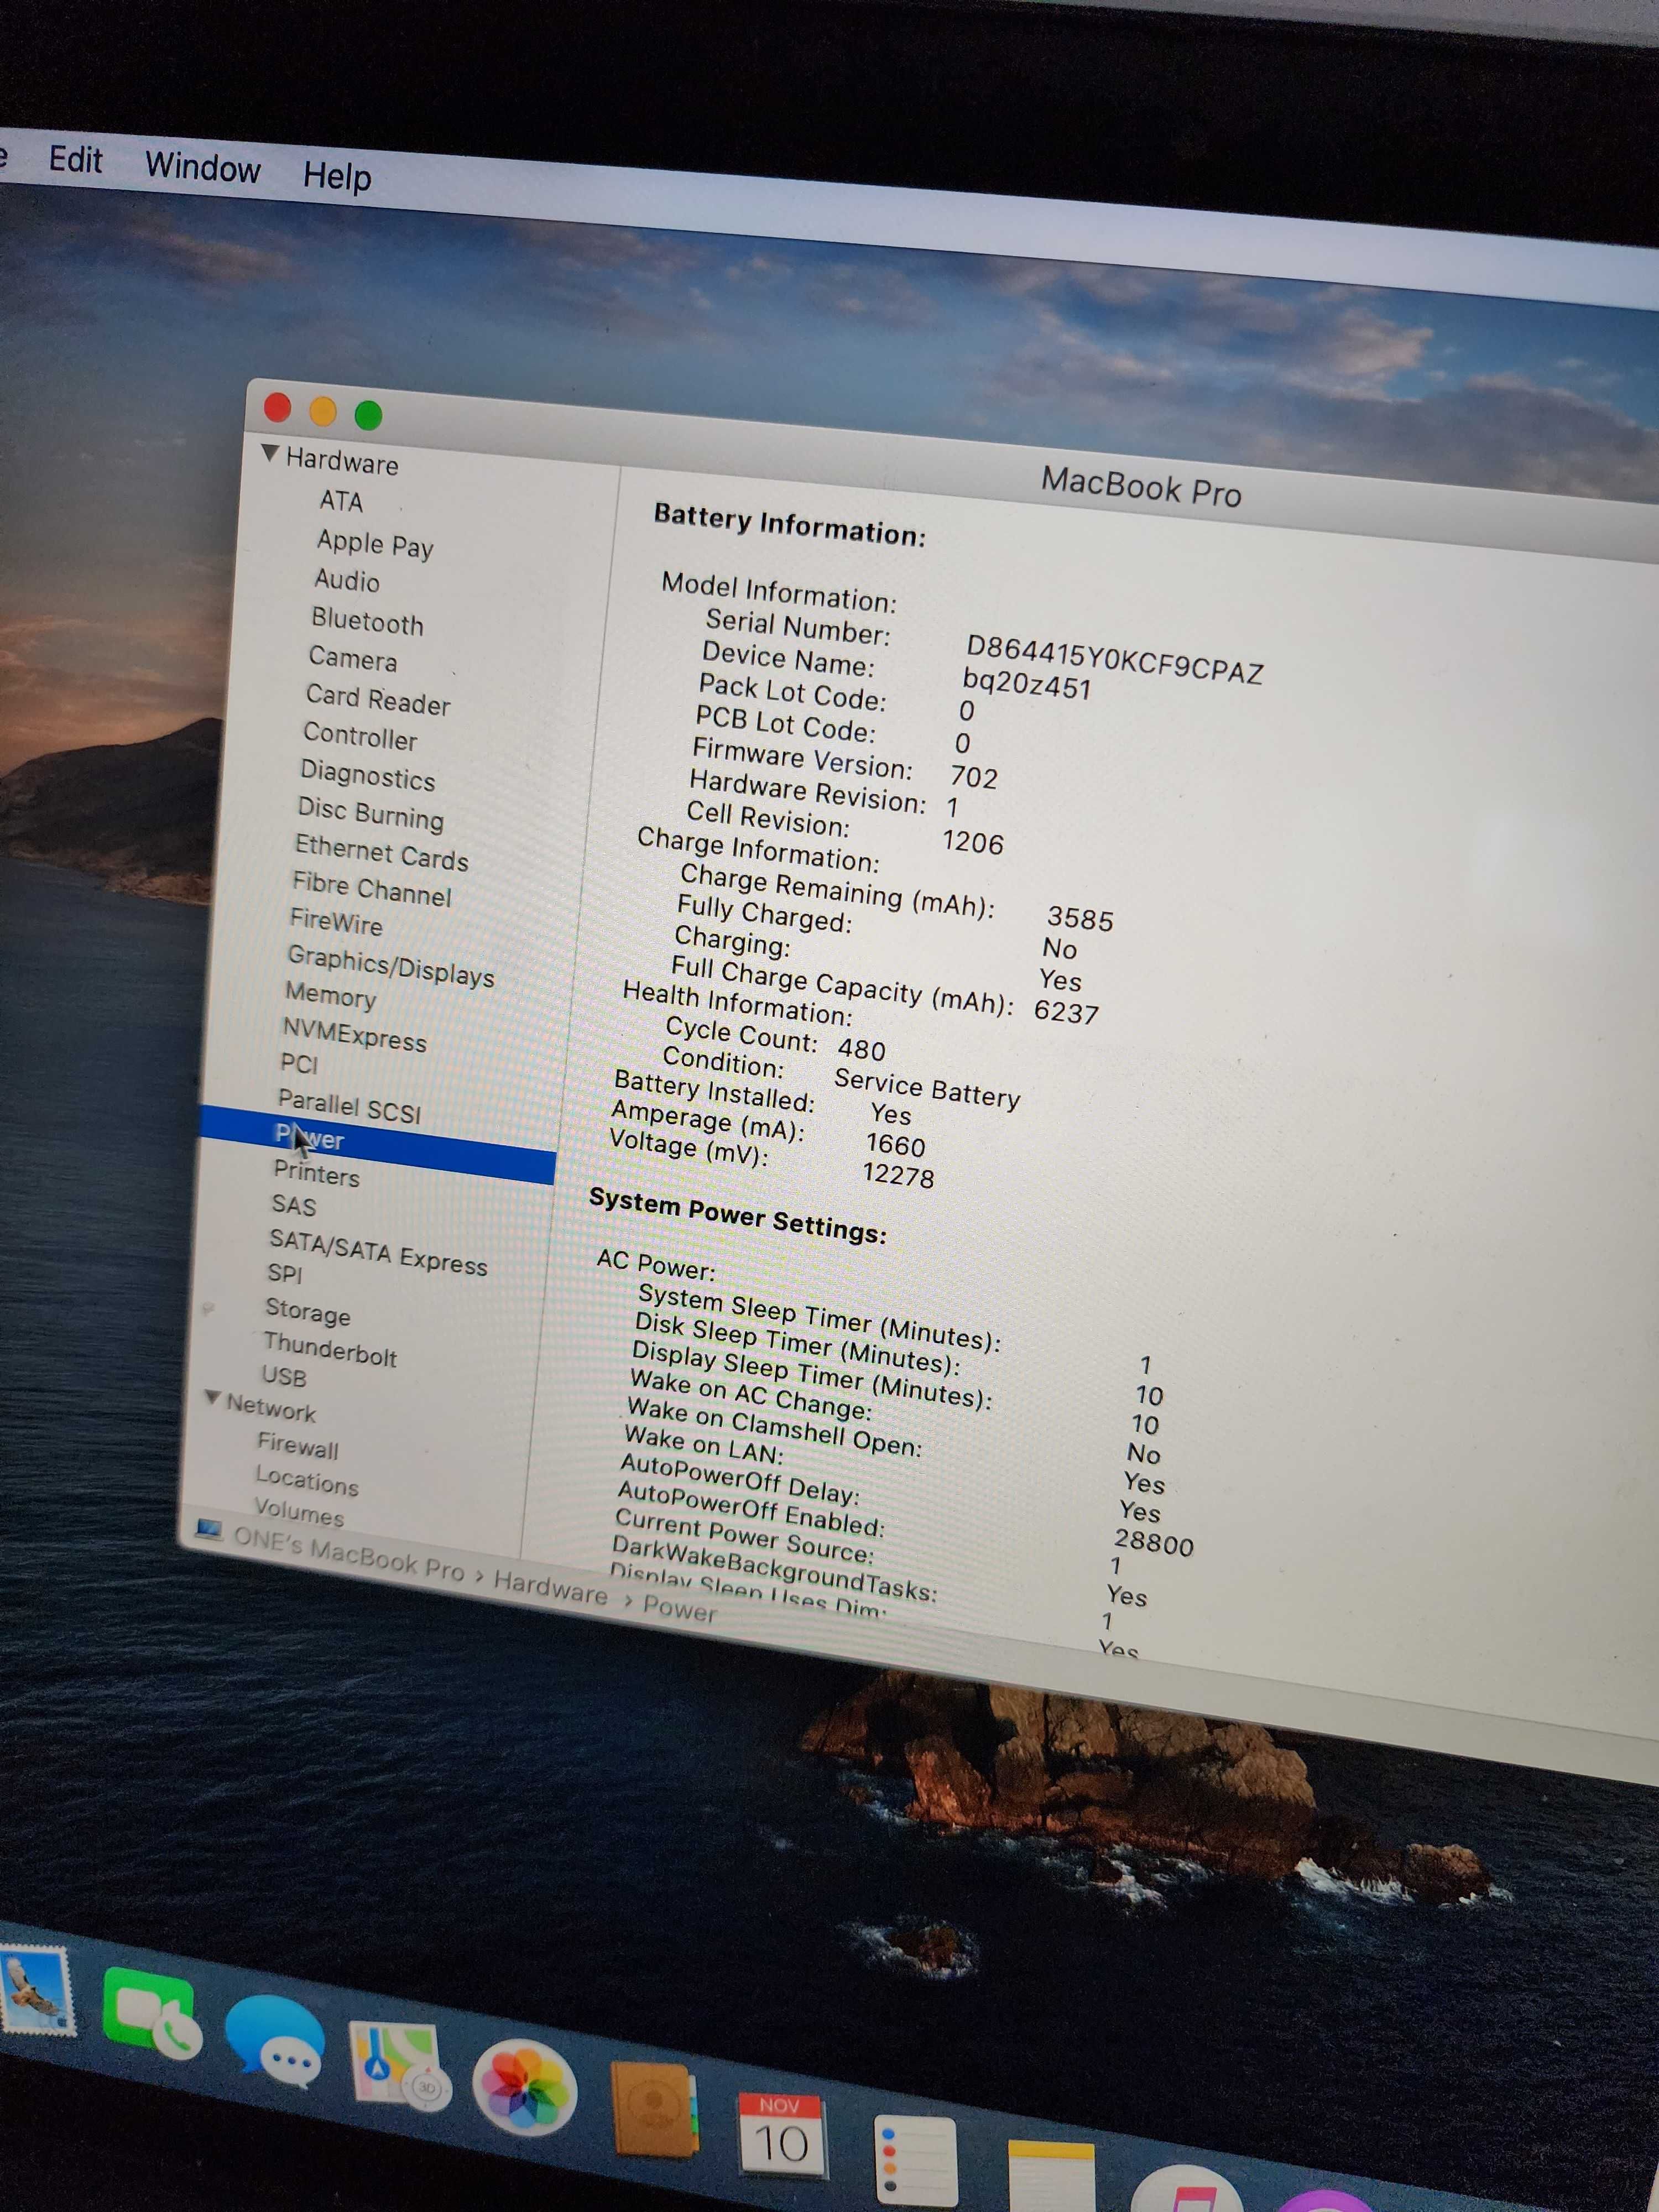The image size is (1659, 2212).
Task: Click the Hardware section header
Action: (x=342, y=461)
